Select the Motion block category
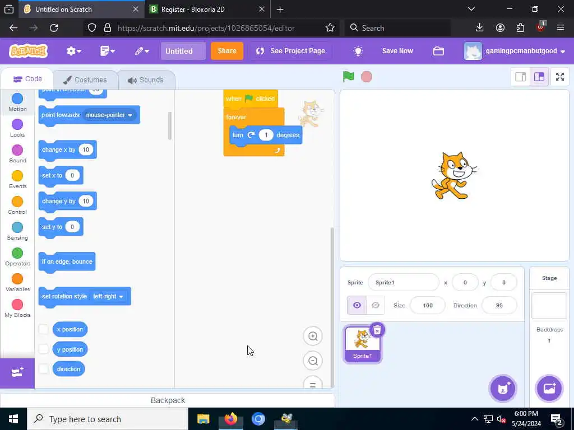 [x=17, y=102]
